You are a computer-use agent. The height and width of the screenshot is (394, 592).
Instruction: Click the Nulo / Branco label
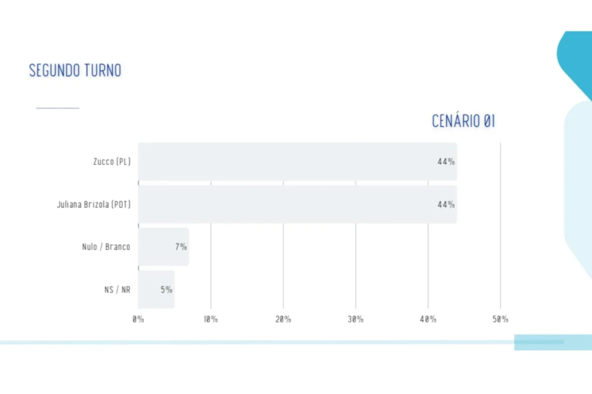106,247
